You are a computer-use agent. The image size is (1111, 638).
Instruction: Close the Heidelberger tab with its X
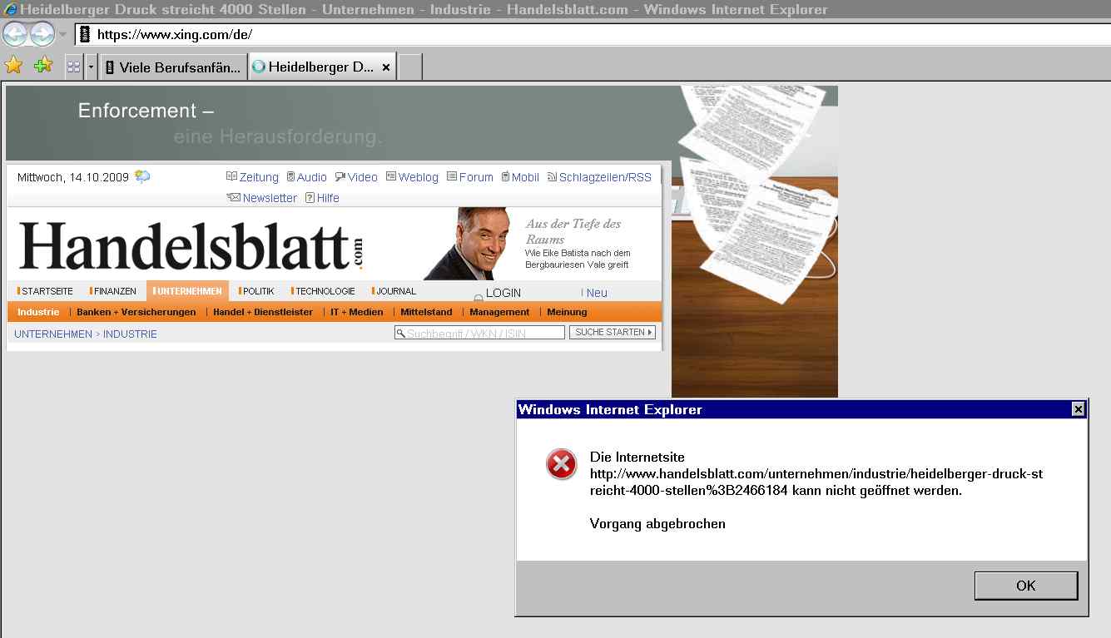(x=386, y=67)
